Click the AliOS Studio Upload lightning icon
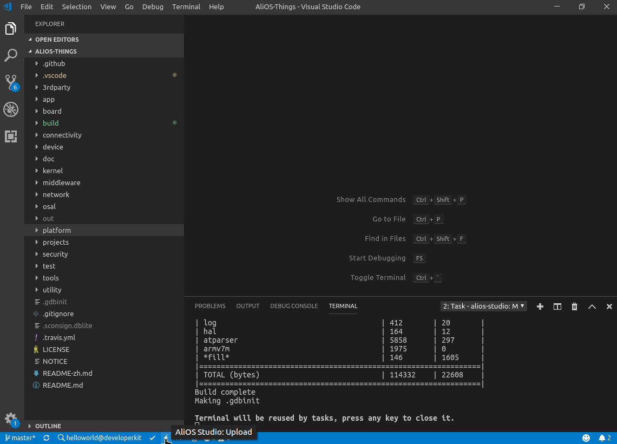 tap(166, 438)
